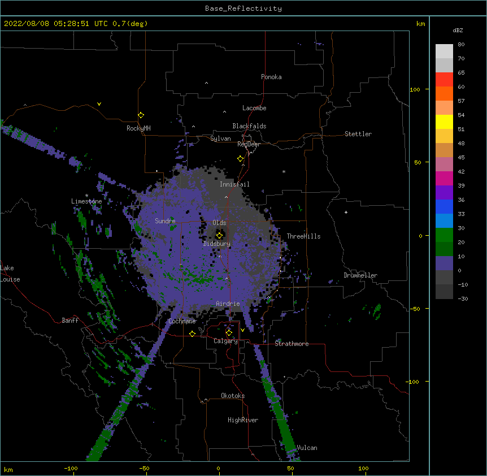Click the yellow diamond marker above Calgary label

229,333
